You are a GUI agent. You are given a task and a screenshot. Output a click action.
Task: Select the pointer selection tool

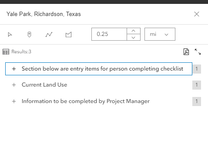coord(10,35)
